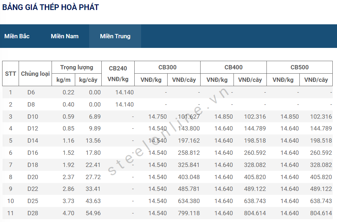
Task: Click the 403.048 value in D20 row
Action: [189, 177]
